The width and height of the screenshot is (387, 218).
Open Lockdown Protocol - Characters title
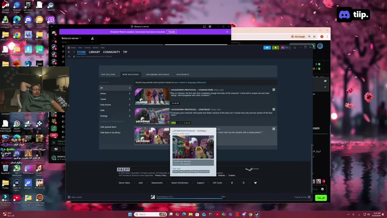pyautogui.click(x=192, y=90)
